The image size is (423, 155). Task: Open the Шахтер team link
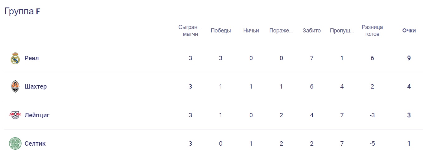click(36, 87)
